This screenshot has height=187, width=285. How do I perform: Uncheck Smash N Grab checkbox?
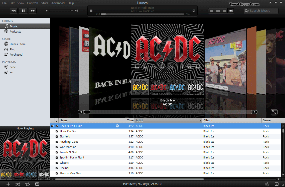[57, 152]
